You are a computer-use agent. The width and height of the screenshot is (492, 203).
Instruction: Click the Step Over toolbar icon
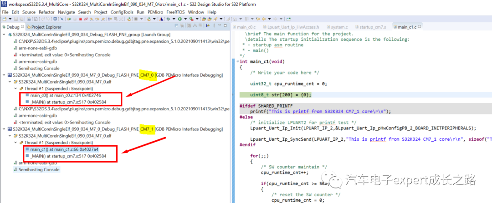[x=97, y=19]
